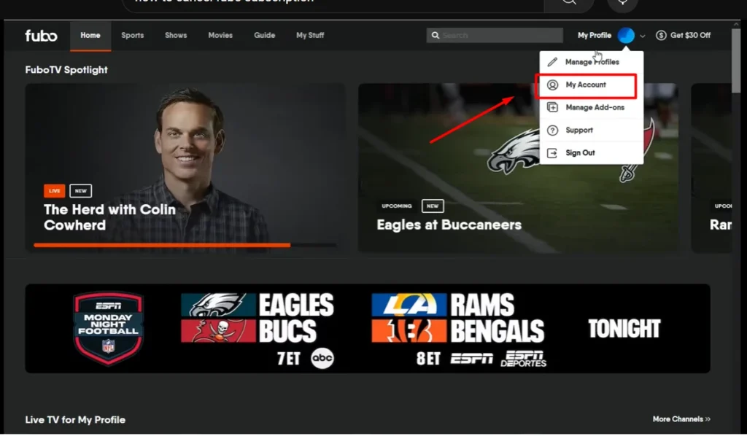747x436 pixels.
Task: Click the fubo logo
Action: pos(41,36)
